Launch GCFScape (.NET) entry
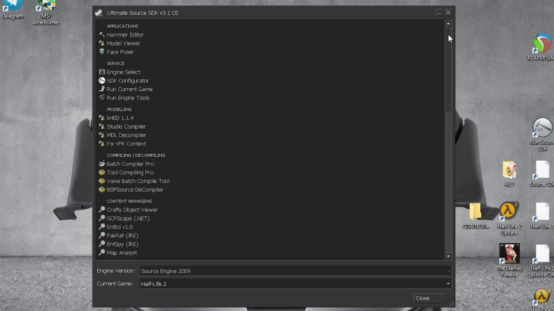This screenshot has height=311, width=554. point(128,218)
